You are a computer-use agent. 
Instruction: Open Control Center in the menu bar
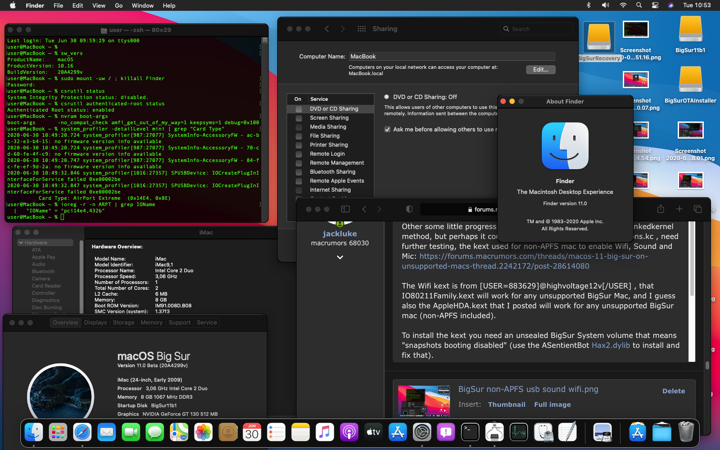655,5
